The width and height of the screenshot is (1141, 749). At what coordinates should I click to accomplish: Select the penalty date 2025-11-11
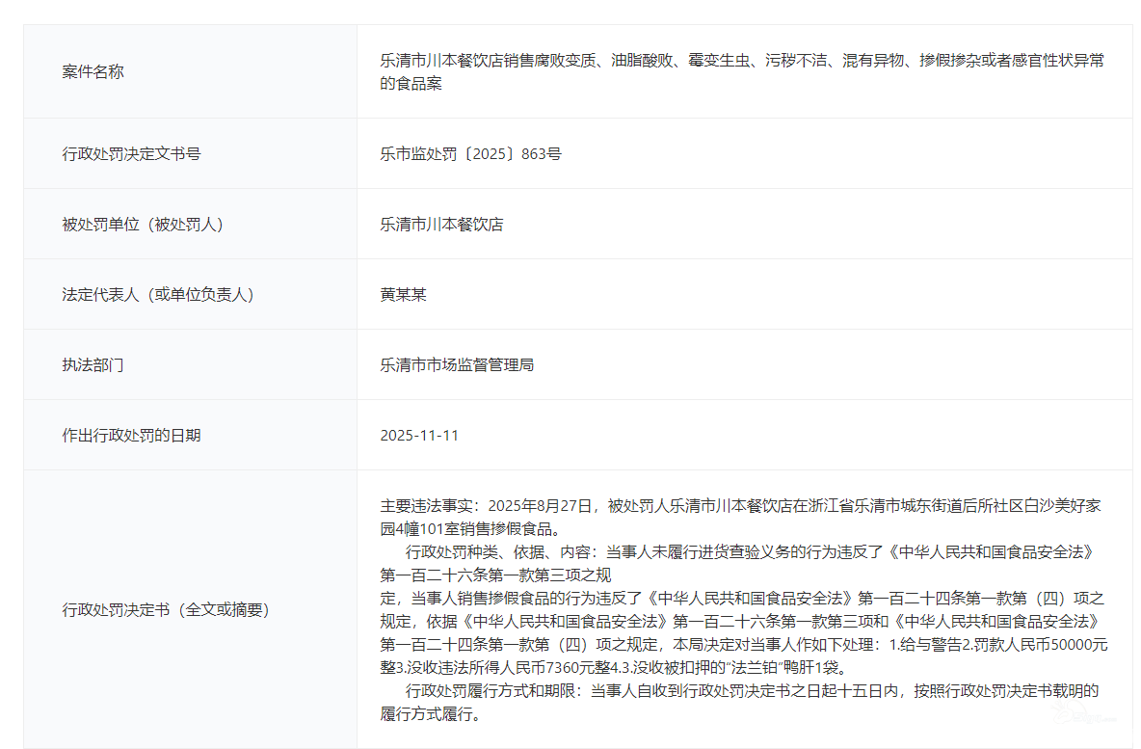click(419, 436)
